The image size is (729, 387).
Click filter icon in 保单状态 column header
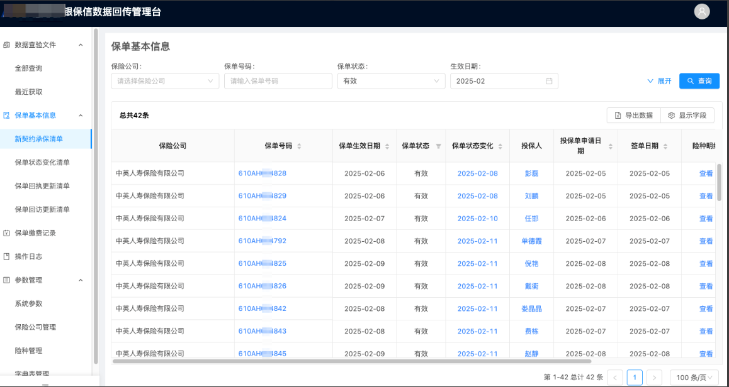pos(439,146)
